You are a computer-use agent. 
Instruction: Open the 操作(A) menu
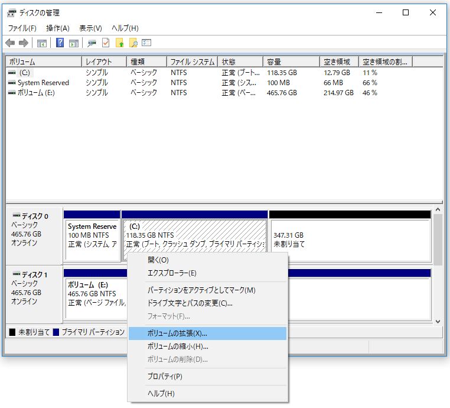coord(58,28)
